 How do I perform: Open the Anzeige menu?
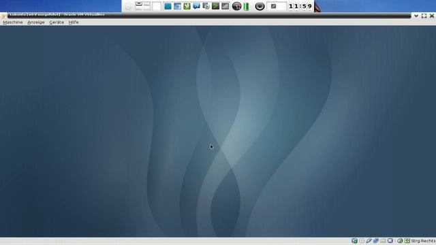(x=36, y=22)
